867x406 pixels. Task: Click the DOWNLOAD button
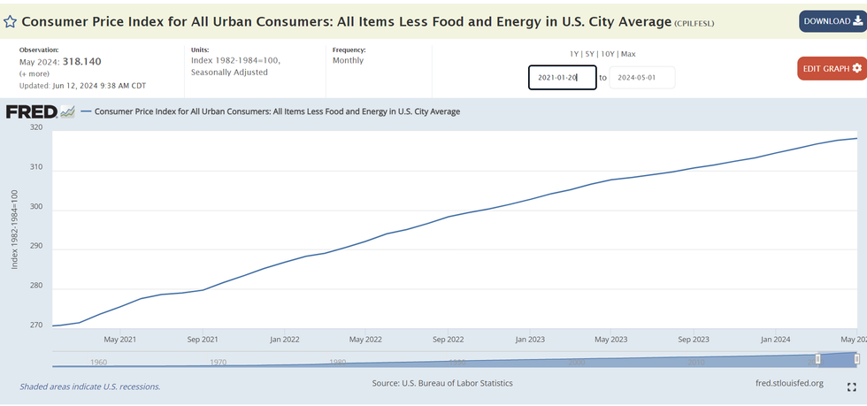(831, 21)
